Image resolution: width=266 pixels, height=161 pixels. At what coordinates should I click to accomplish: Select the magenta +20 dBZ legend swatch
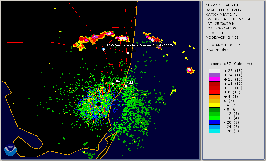click(214, 79)
